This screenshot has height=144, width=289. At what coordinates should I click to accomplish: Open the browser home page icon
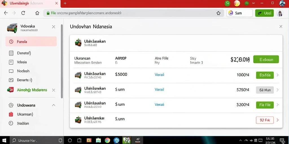click(37, 13)
